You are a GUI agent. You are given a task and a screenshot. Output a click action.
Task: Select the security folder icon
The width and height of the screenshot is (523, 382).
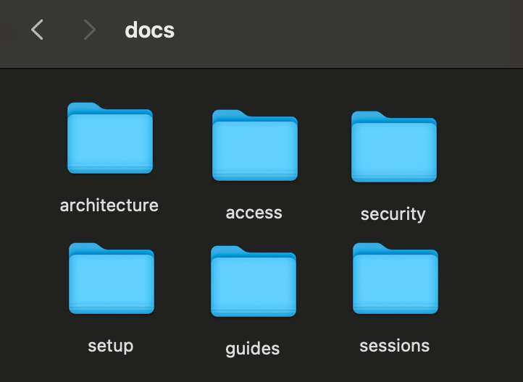(393, 147)
